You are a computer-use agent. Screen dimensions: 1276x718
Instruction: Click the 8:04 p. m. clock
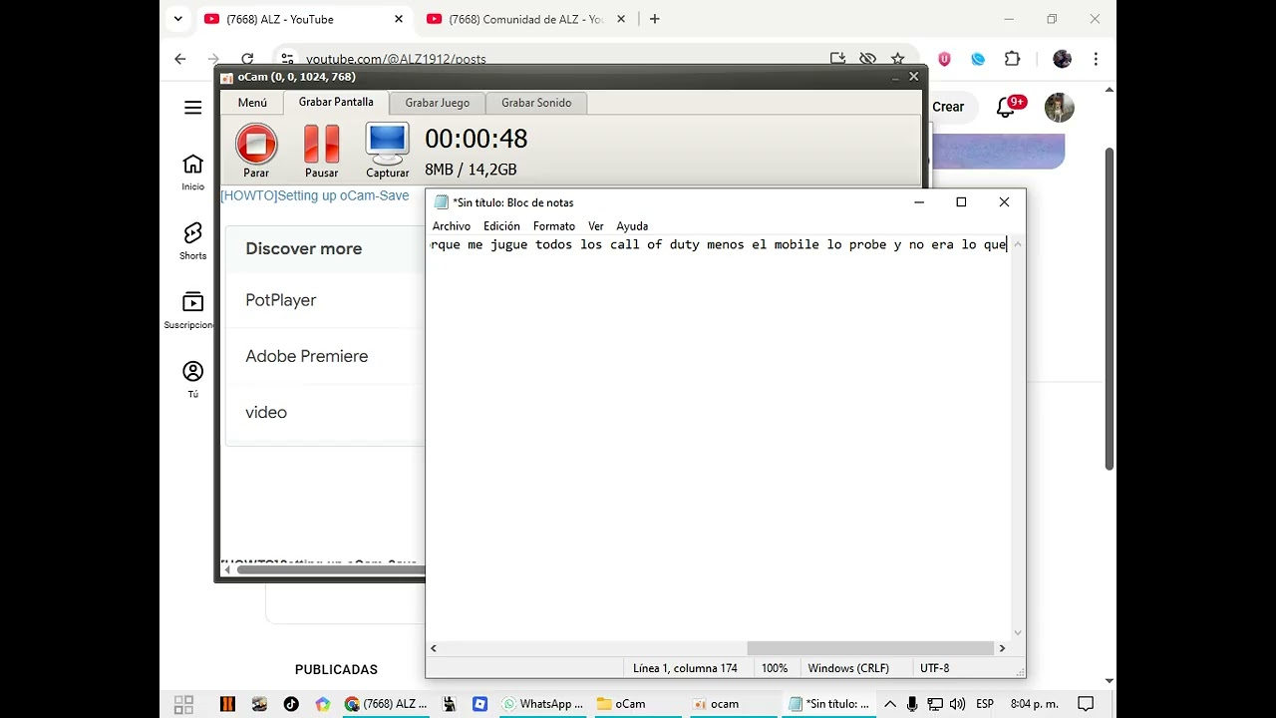click(x=1034, y=704)
